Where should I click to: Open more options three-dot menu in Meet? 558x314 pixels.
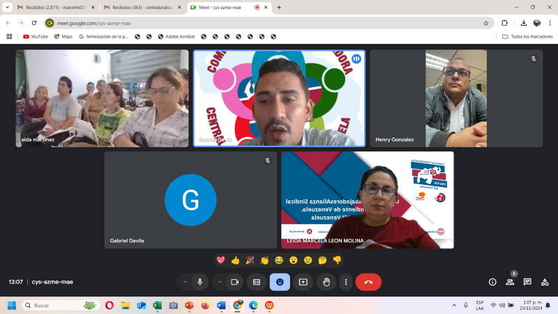(346, 282)
